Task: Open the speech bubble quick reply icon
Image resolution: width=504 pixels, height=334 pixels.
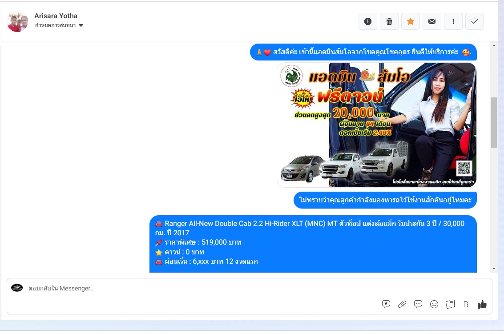Action: click(x=418, y=304)
